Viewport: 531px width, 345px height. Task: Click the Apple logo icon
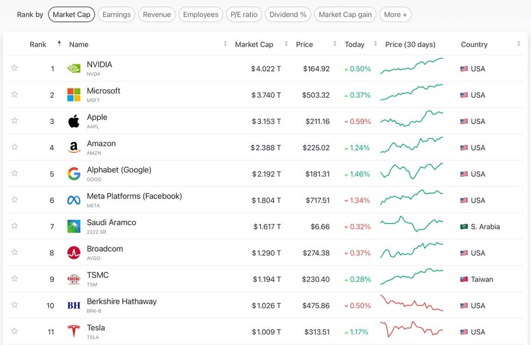click(x=74, y=121)
